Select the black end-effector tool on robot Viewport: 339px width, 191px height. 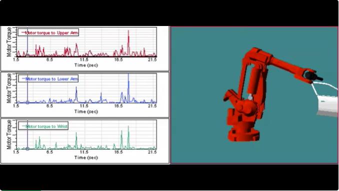click(x=313, y=76)
